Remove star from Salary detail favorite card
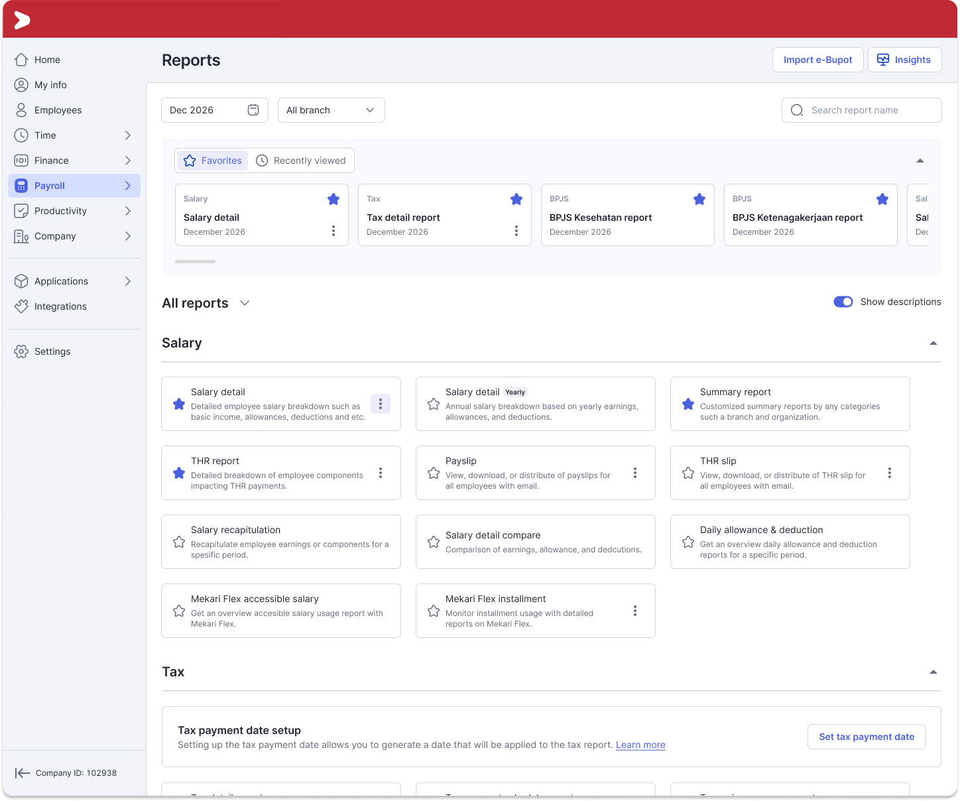 (333, 199)
